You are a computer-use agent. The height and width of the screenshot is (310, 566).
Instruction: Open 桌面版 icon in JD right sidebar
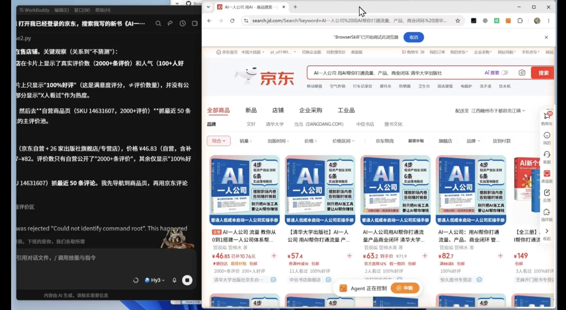click(x=547, y=174)
